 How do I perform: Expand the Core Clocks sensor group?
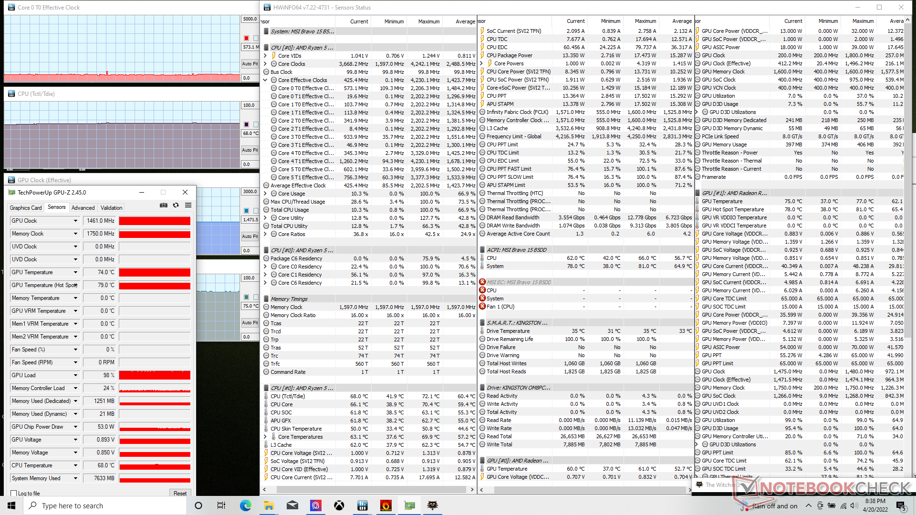[x=265, y=64]
